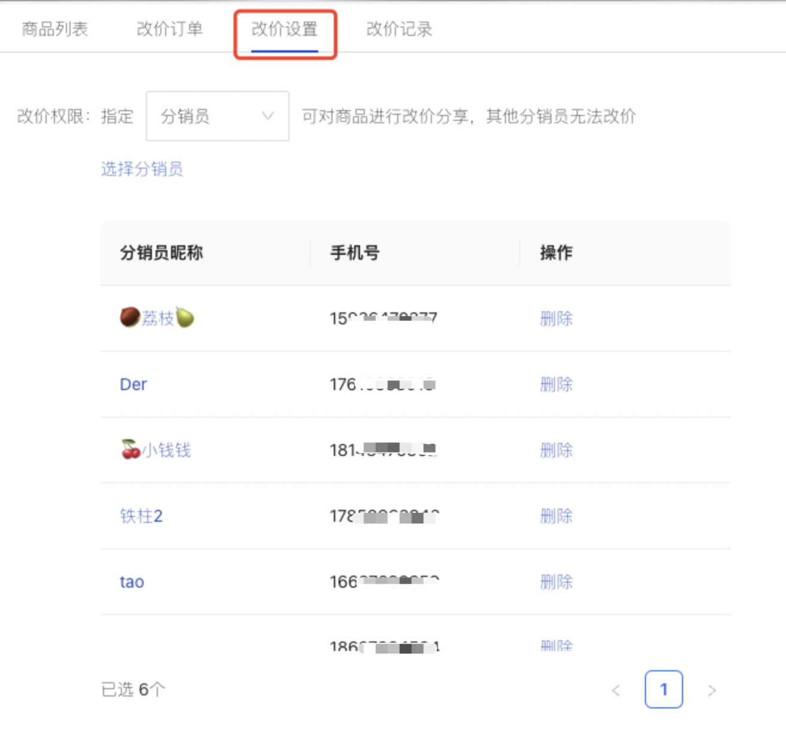Image resolution: width=786 pixels, height=730 pixels.
Task: Go to the next page arrow
Action: tap(712, 690)
